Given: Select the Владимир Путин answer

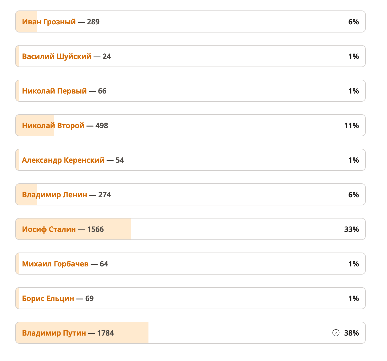Looking at the screenshot, I should coord(190,333).
